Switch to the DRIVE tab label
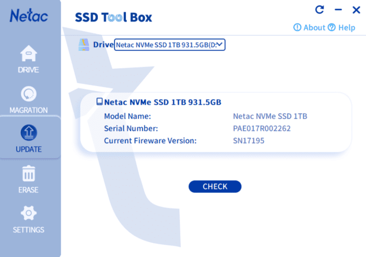Image resolution: width=366 pixels, height=257 pixels. [x=29, y=70]
